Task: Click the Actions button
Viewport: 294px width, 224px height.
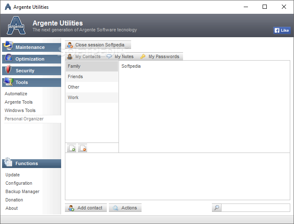Action: pos(125,208)
